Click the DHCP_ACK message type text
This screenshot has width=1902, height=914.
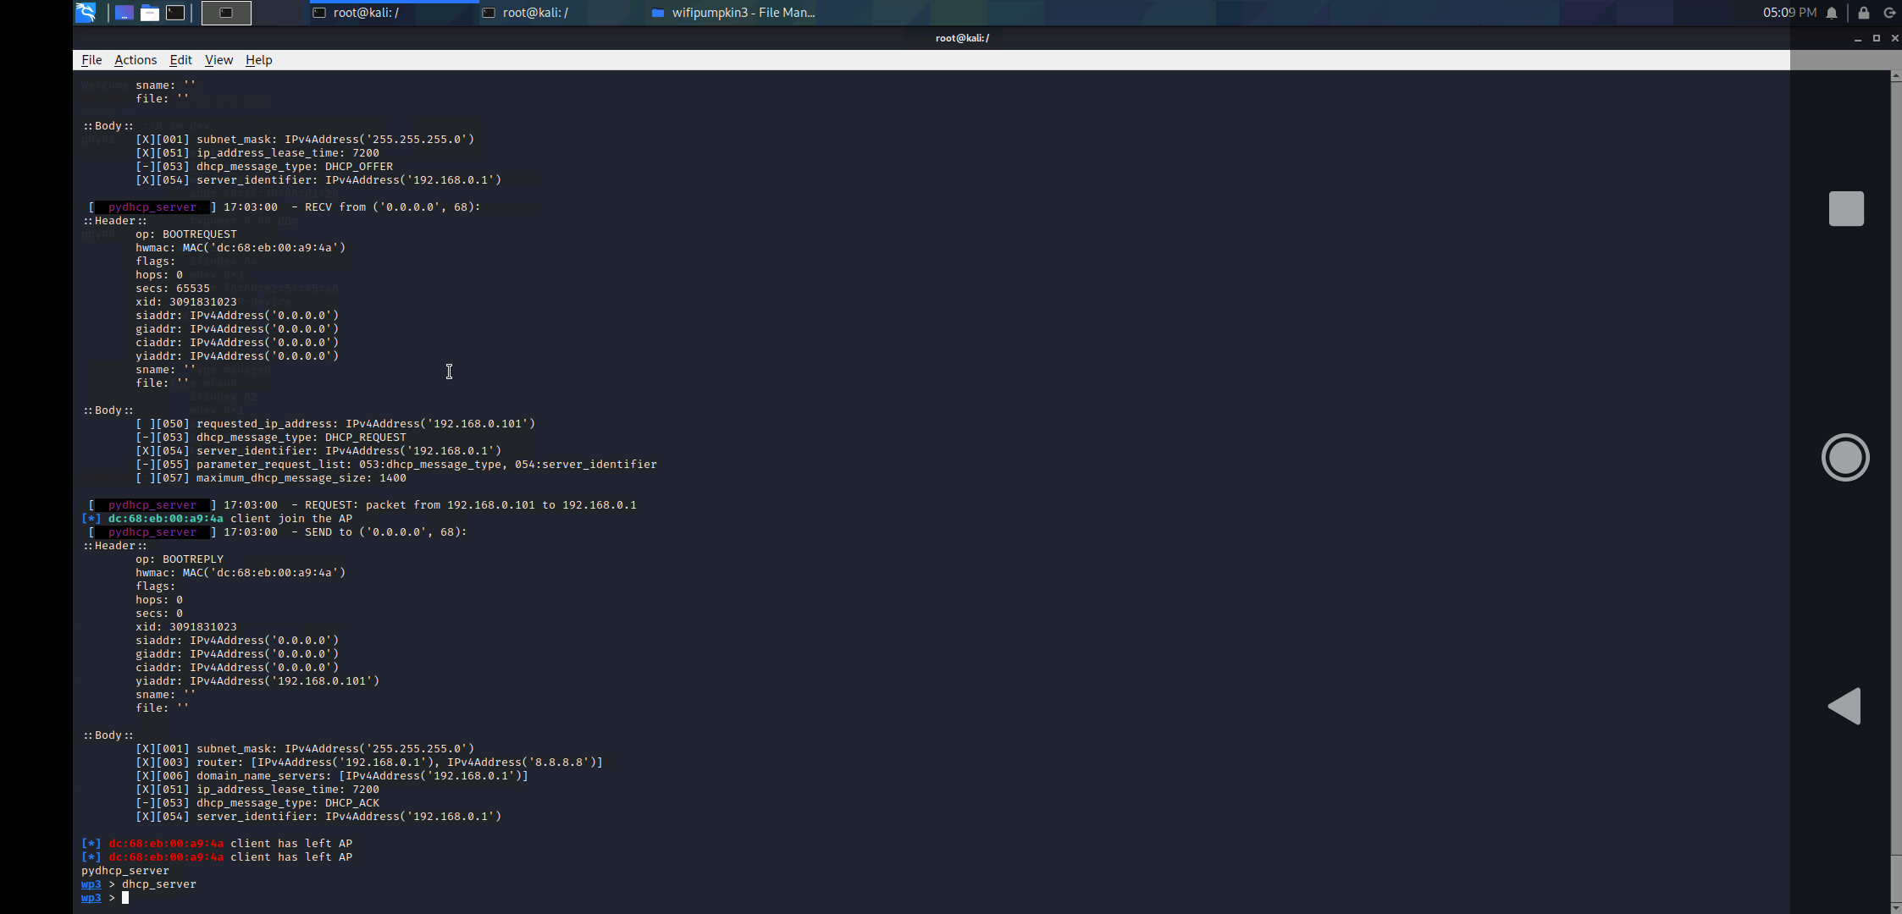(x=352, y=803)
